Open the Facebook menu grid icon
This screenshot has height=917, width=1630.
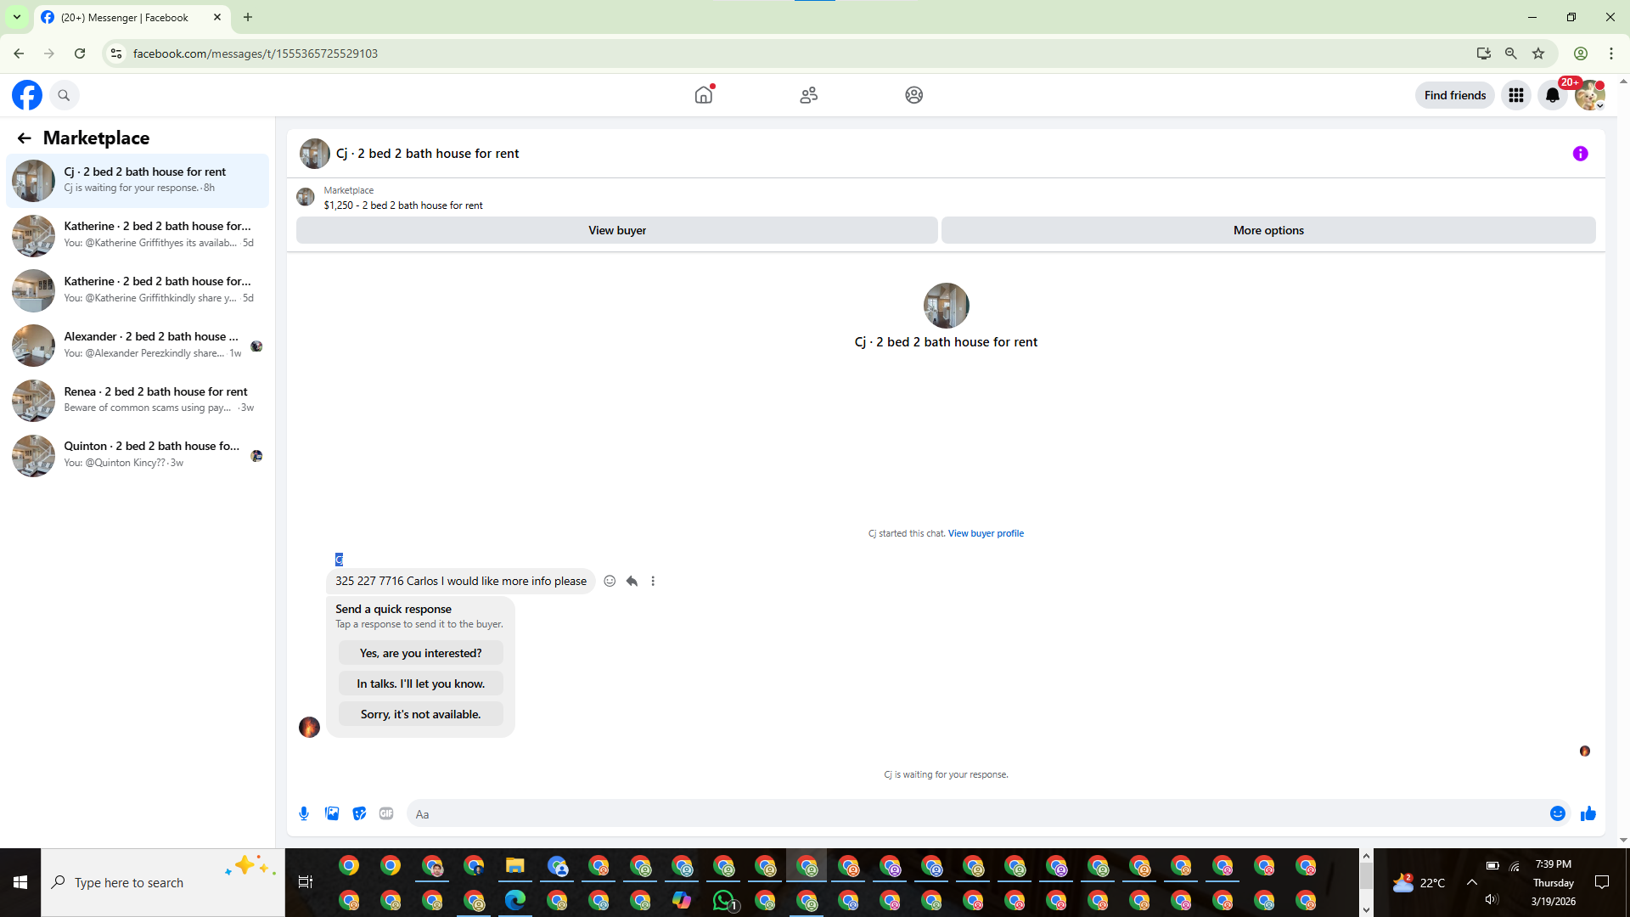click(1515, 95)
